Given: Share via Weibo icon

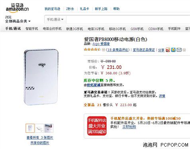Looking at the screenshot, I should click(168, 50).
